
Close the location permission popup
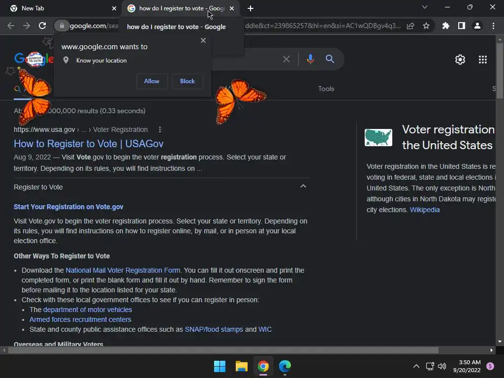[203, 40]
